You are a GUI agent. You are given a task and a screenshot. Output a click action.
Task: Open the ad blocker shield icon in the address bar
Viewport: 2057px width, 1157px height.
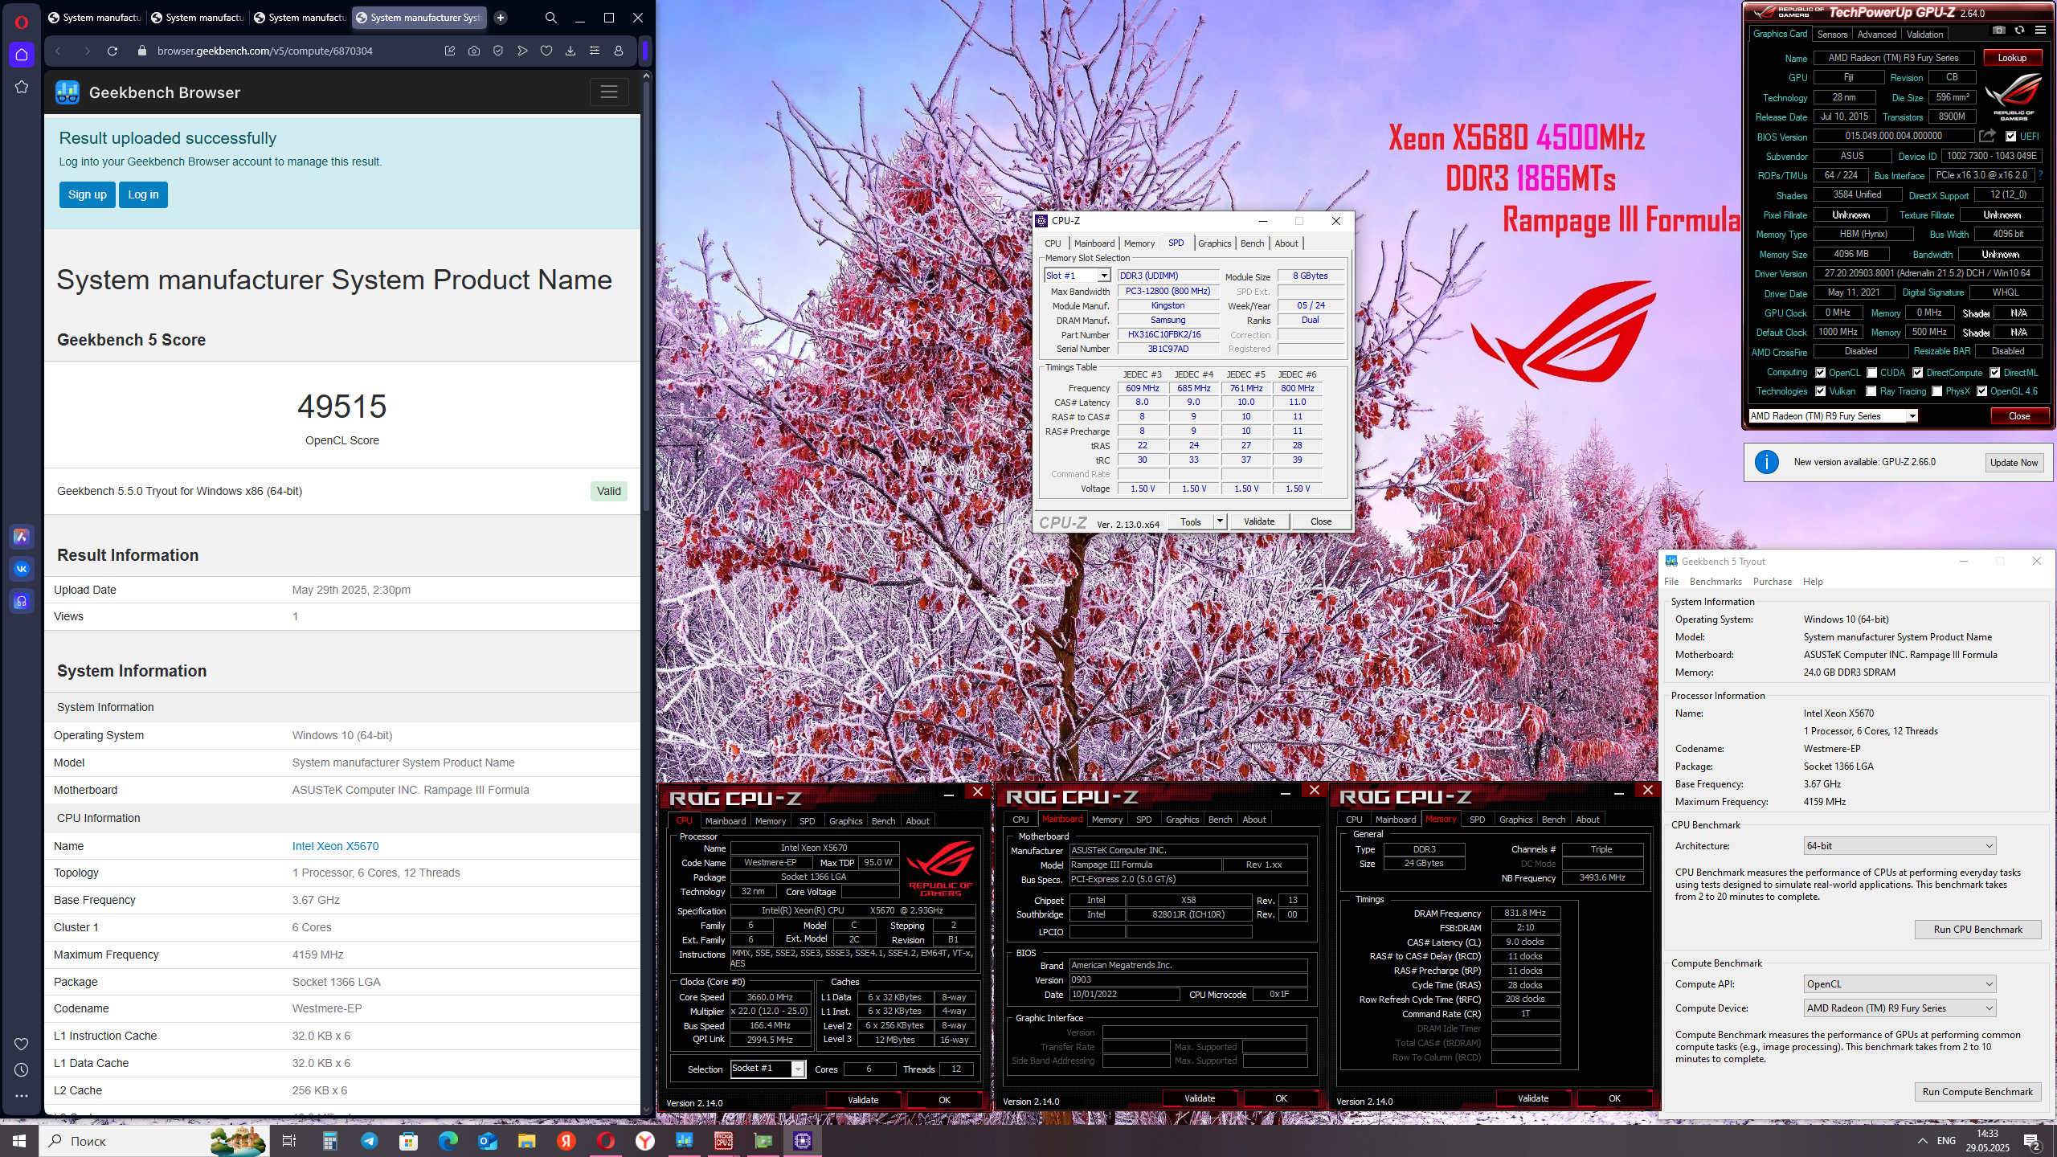click(498, 51)
